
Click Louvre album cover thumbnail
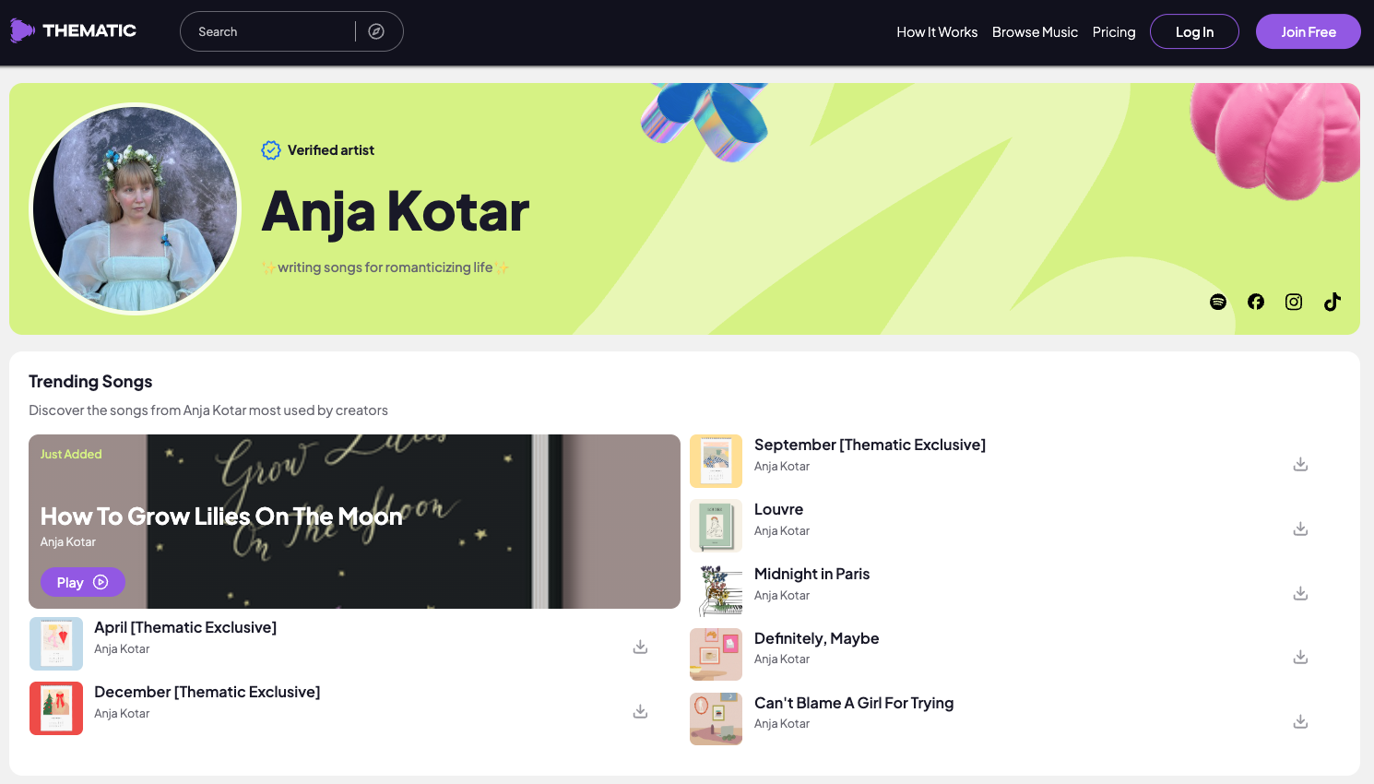click(716, 526)
